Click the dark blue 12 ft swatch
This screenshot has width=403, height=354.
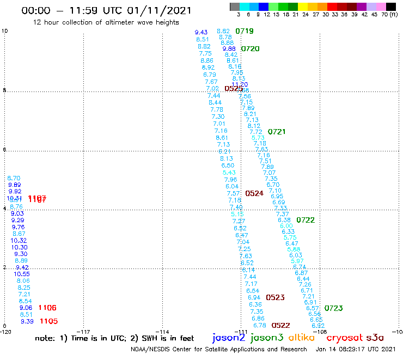click(x=264, y=7)
